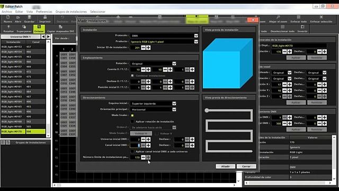The height and width of the screenshot is (191, 339).
Task: Click the Instalación column header
Action: point(13,42)
